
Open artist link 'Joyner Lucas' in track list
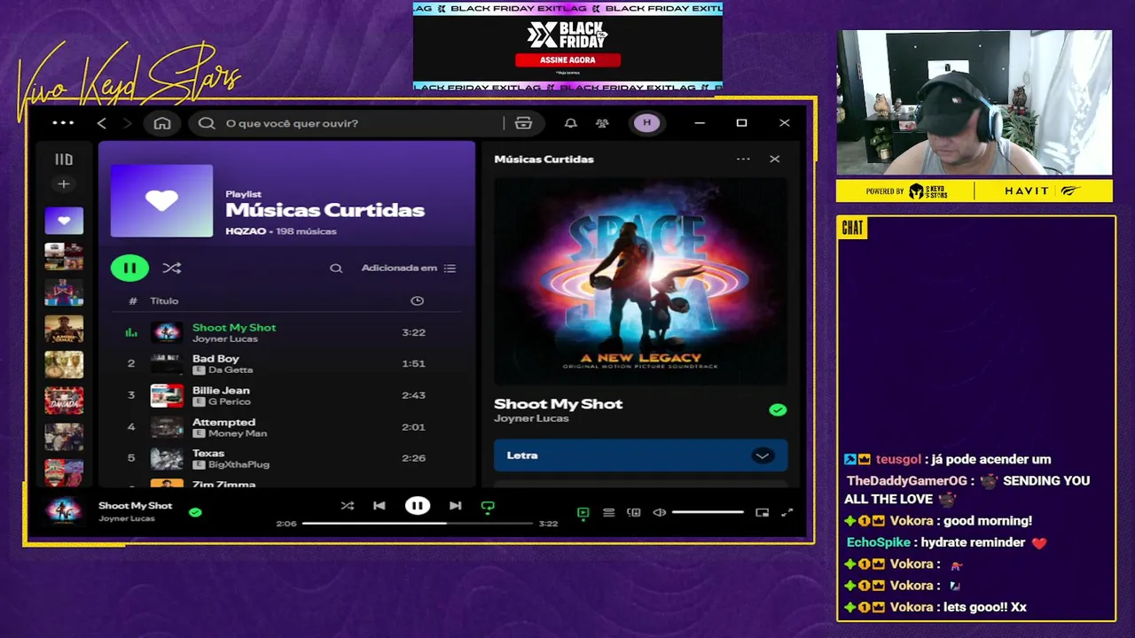225,338
